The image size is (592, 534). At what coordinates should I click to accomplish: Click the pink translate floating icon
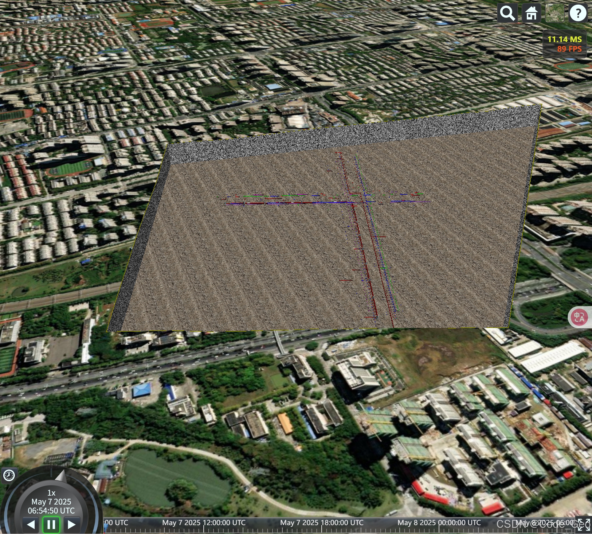(579, 317)
